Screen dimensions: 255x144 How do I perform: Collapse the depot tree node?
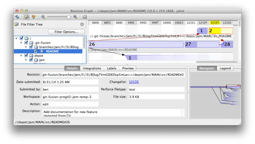(x=21, y=56)
